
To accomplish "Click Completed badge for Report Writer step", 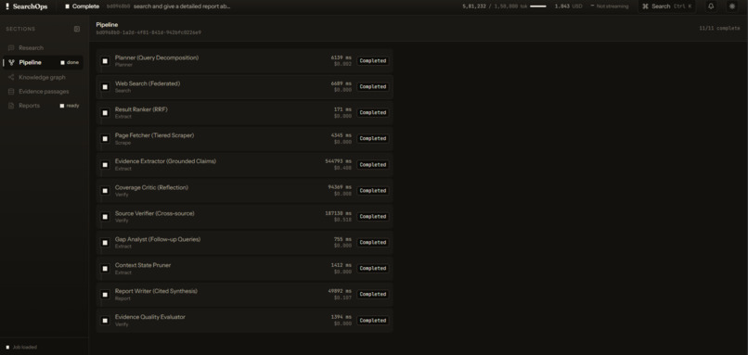I will [x=372, y=295].
